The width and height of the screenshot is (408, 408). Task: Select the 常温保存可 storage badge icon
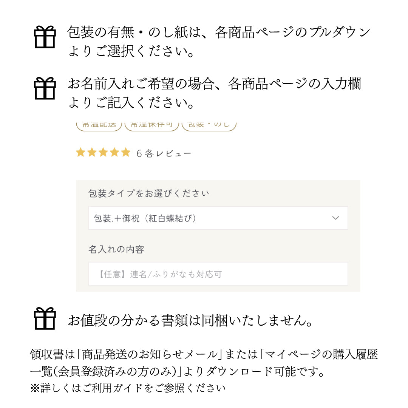click(x=152, y=124)
